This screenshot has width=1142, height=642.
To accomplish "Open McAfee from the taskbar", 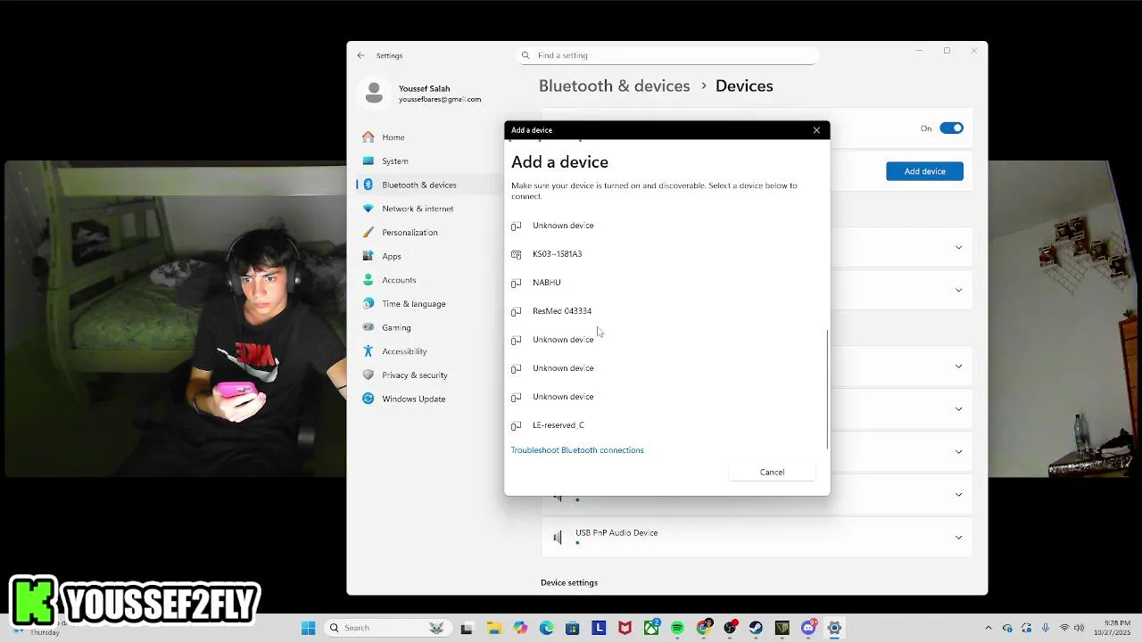I will pos(625,628).
